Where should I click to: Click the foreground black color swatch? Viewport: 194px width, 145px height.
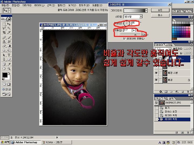point(5,75)
